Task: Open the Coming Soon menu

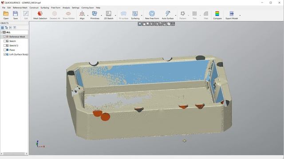Action: [x=87, y=8]
